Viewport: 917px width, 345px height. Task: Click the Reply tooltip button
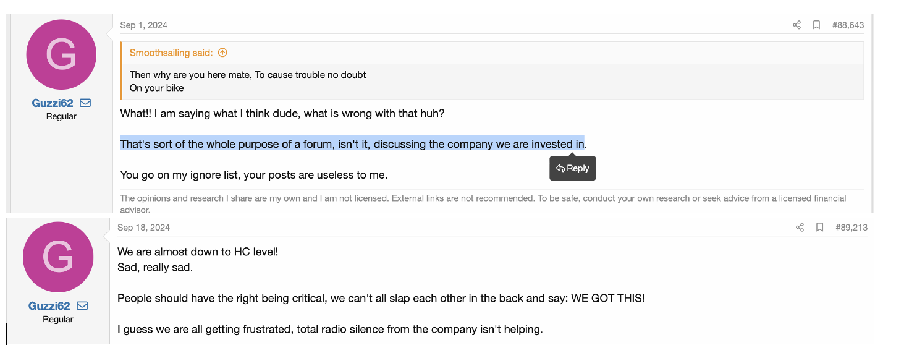pyautogui.click(x=573, y=168)
